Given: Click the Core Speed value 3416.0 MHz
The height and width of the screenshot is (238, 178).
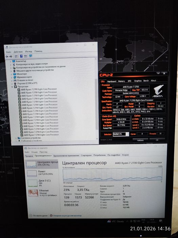Looking at the screenshot, I should (x=121, y=119).
